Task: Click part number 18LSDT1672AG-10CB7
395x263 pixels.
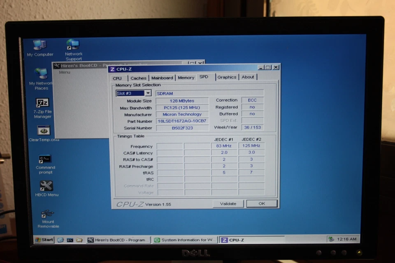Action: click(x=182, y=121)
